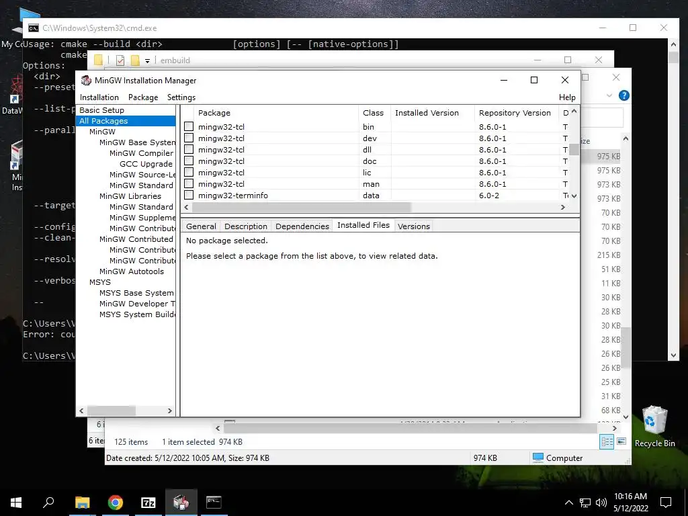Image resolution: width=688 pixels, height=516 pixels.
Task: Mark checkbox for mingw32-tcl dll
Action: pyautogui.click(x=189, y=149)
